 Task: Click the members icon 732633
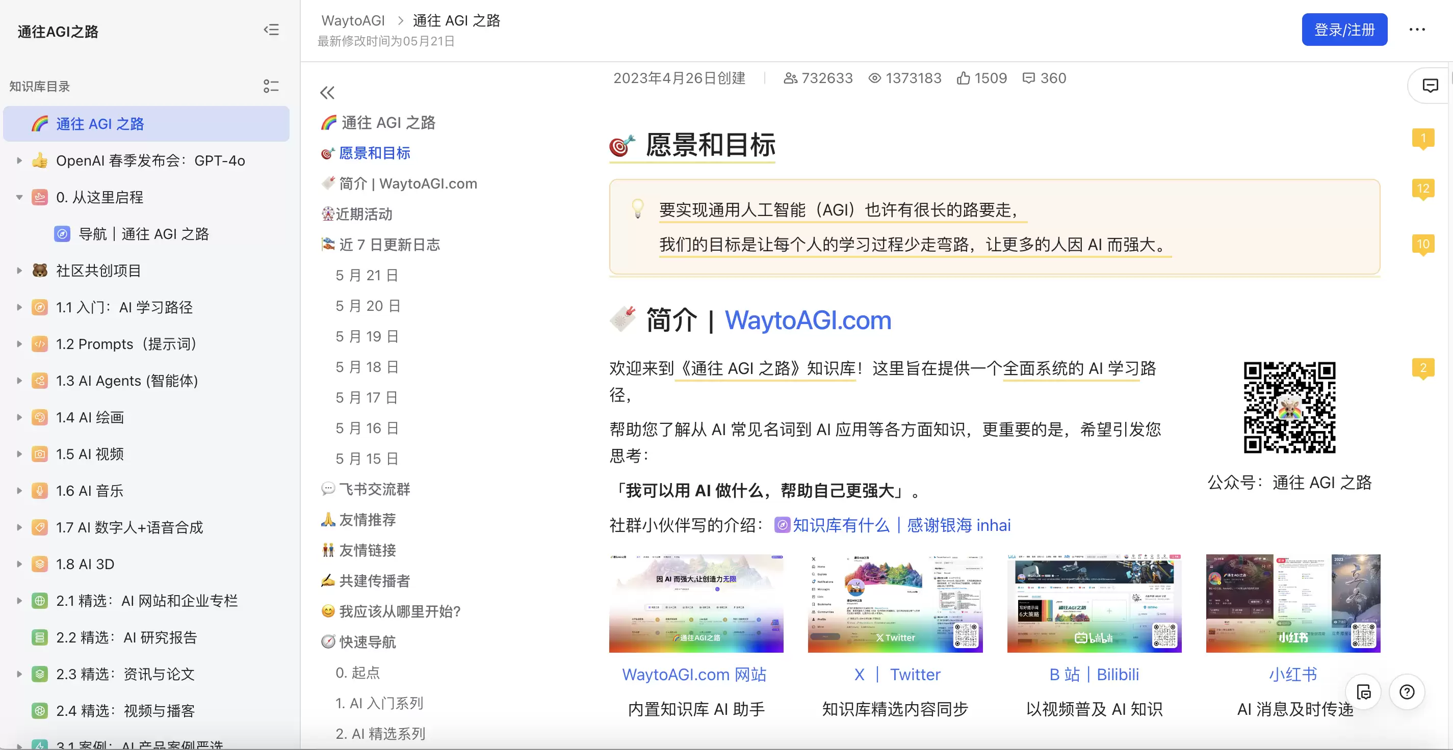coord(790,78)
